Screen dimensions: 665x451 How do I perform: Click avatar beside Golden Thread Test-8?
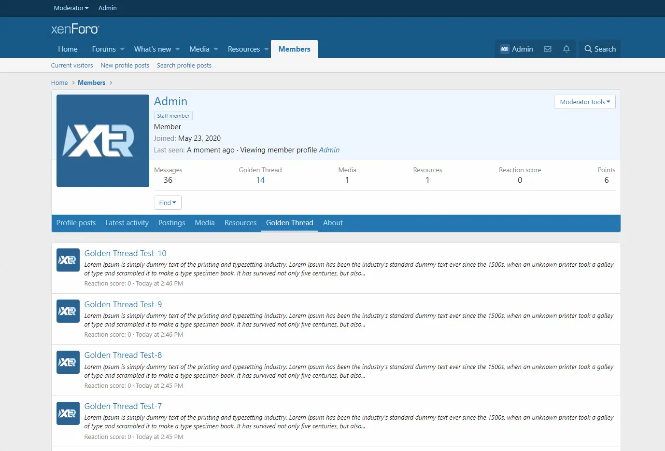pos(68,362)
